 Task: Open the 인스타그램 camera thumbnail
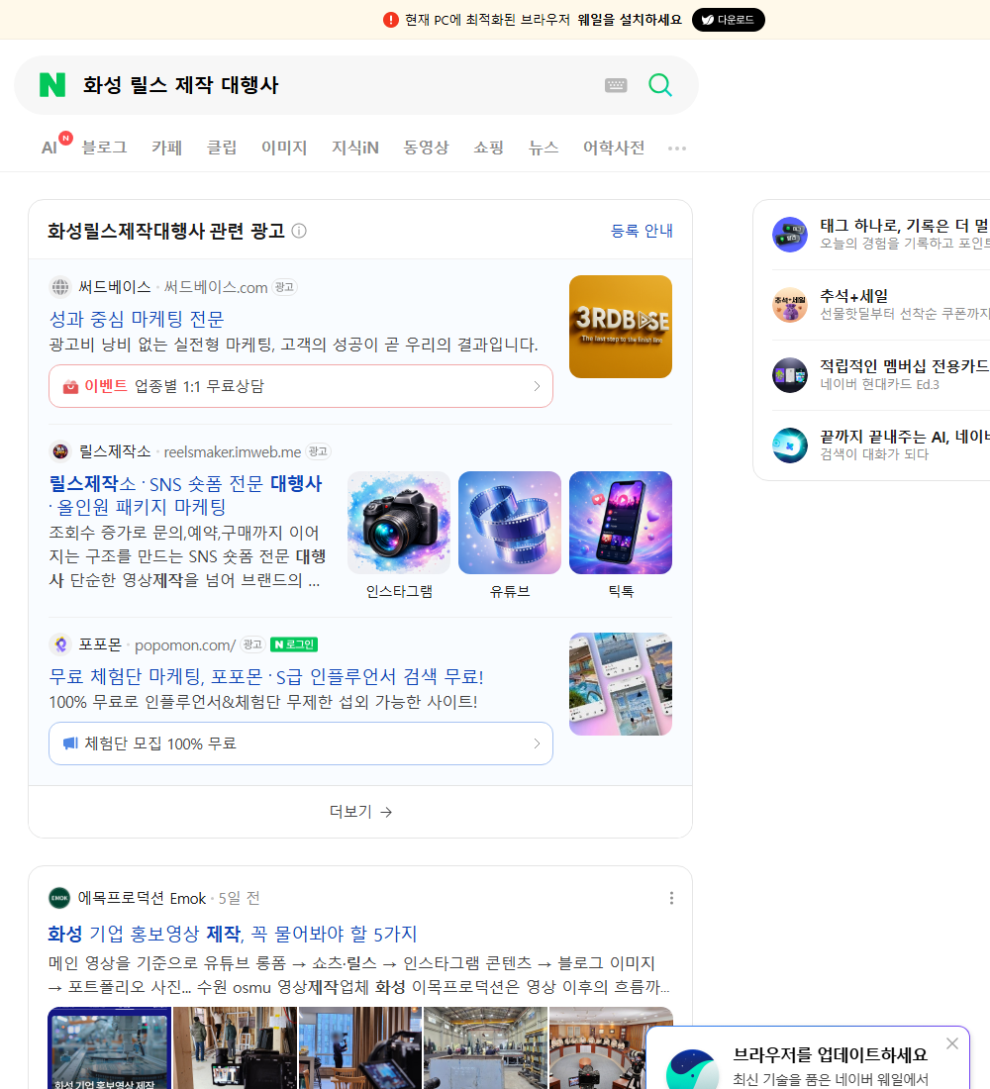(399, 523)
